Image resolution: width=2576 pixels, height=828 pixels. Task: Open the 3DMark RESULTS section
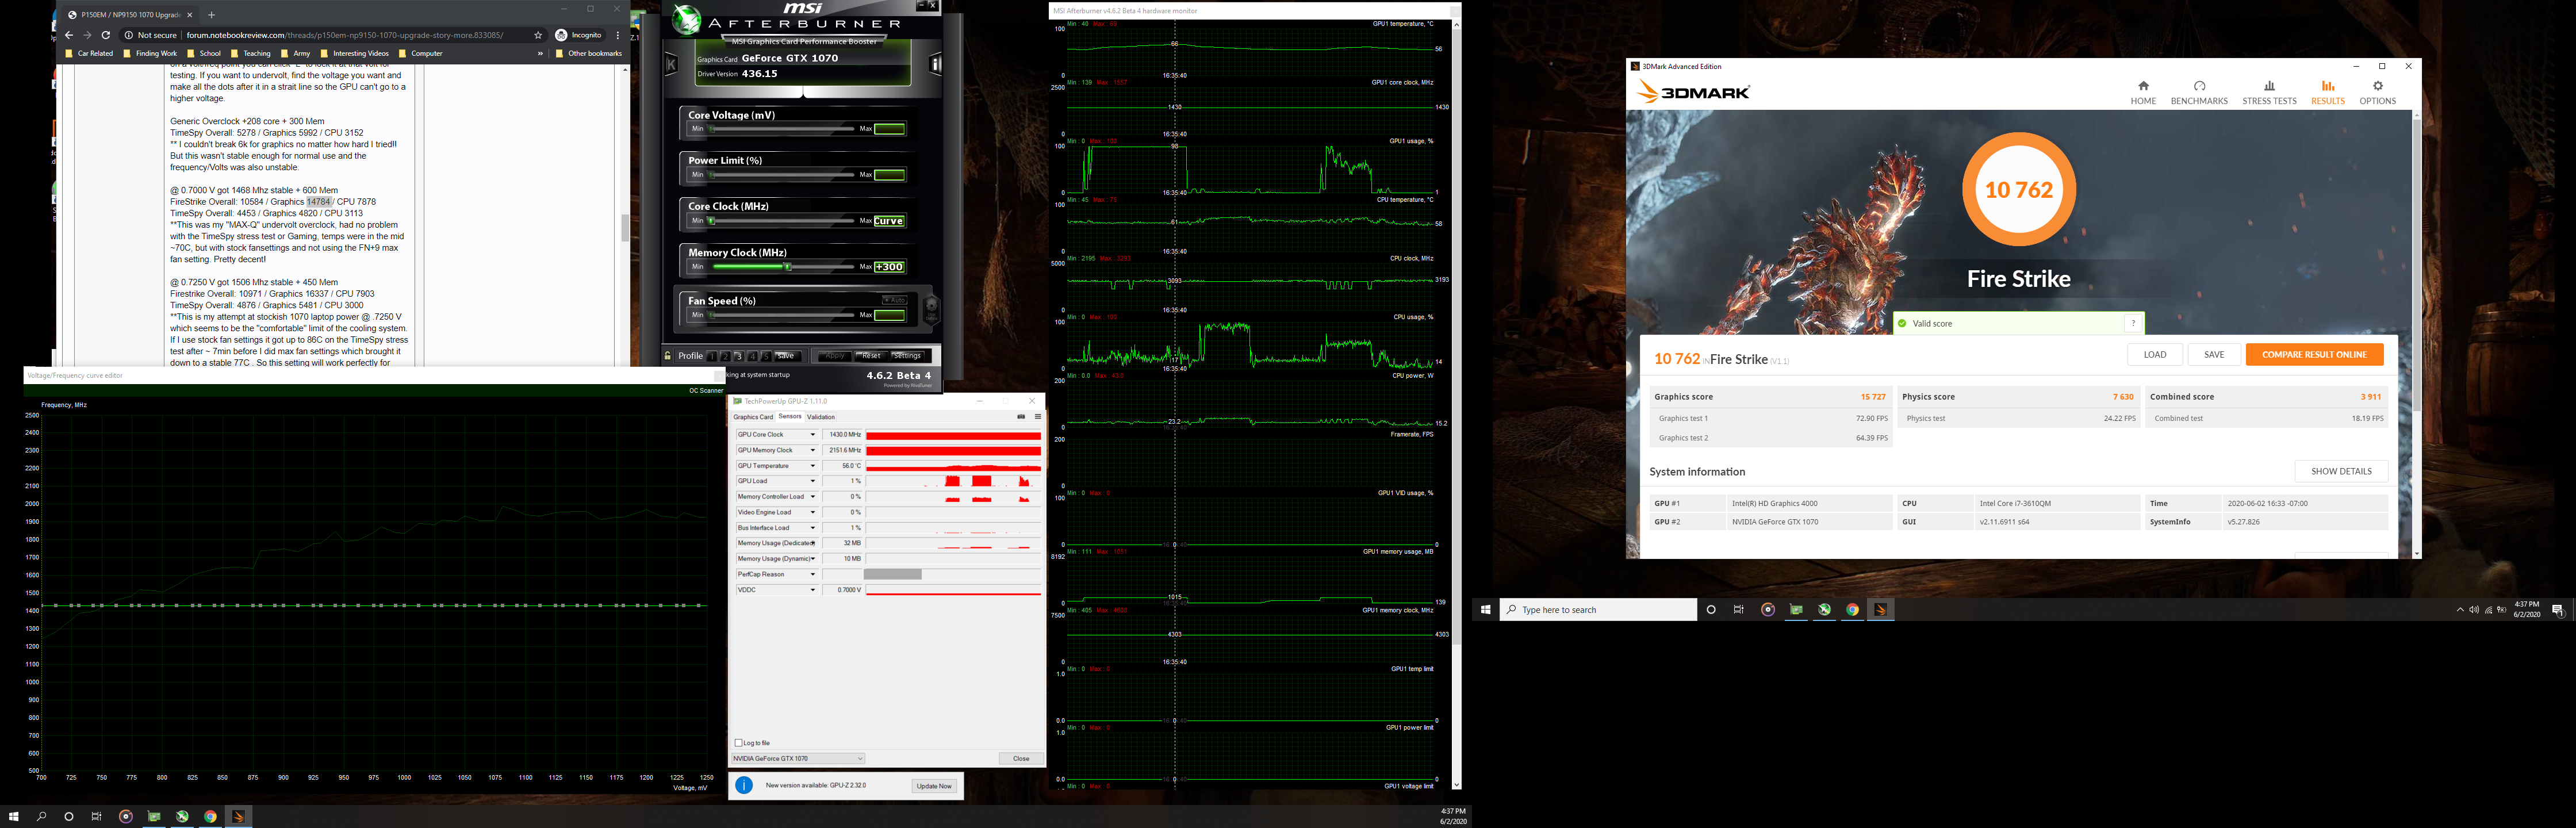tap(2327, 92)
